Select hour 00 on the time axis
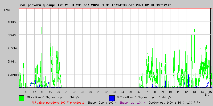The width and height of the screenshot is (213, 106). pos(90,92)
